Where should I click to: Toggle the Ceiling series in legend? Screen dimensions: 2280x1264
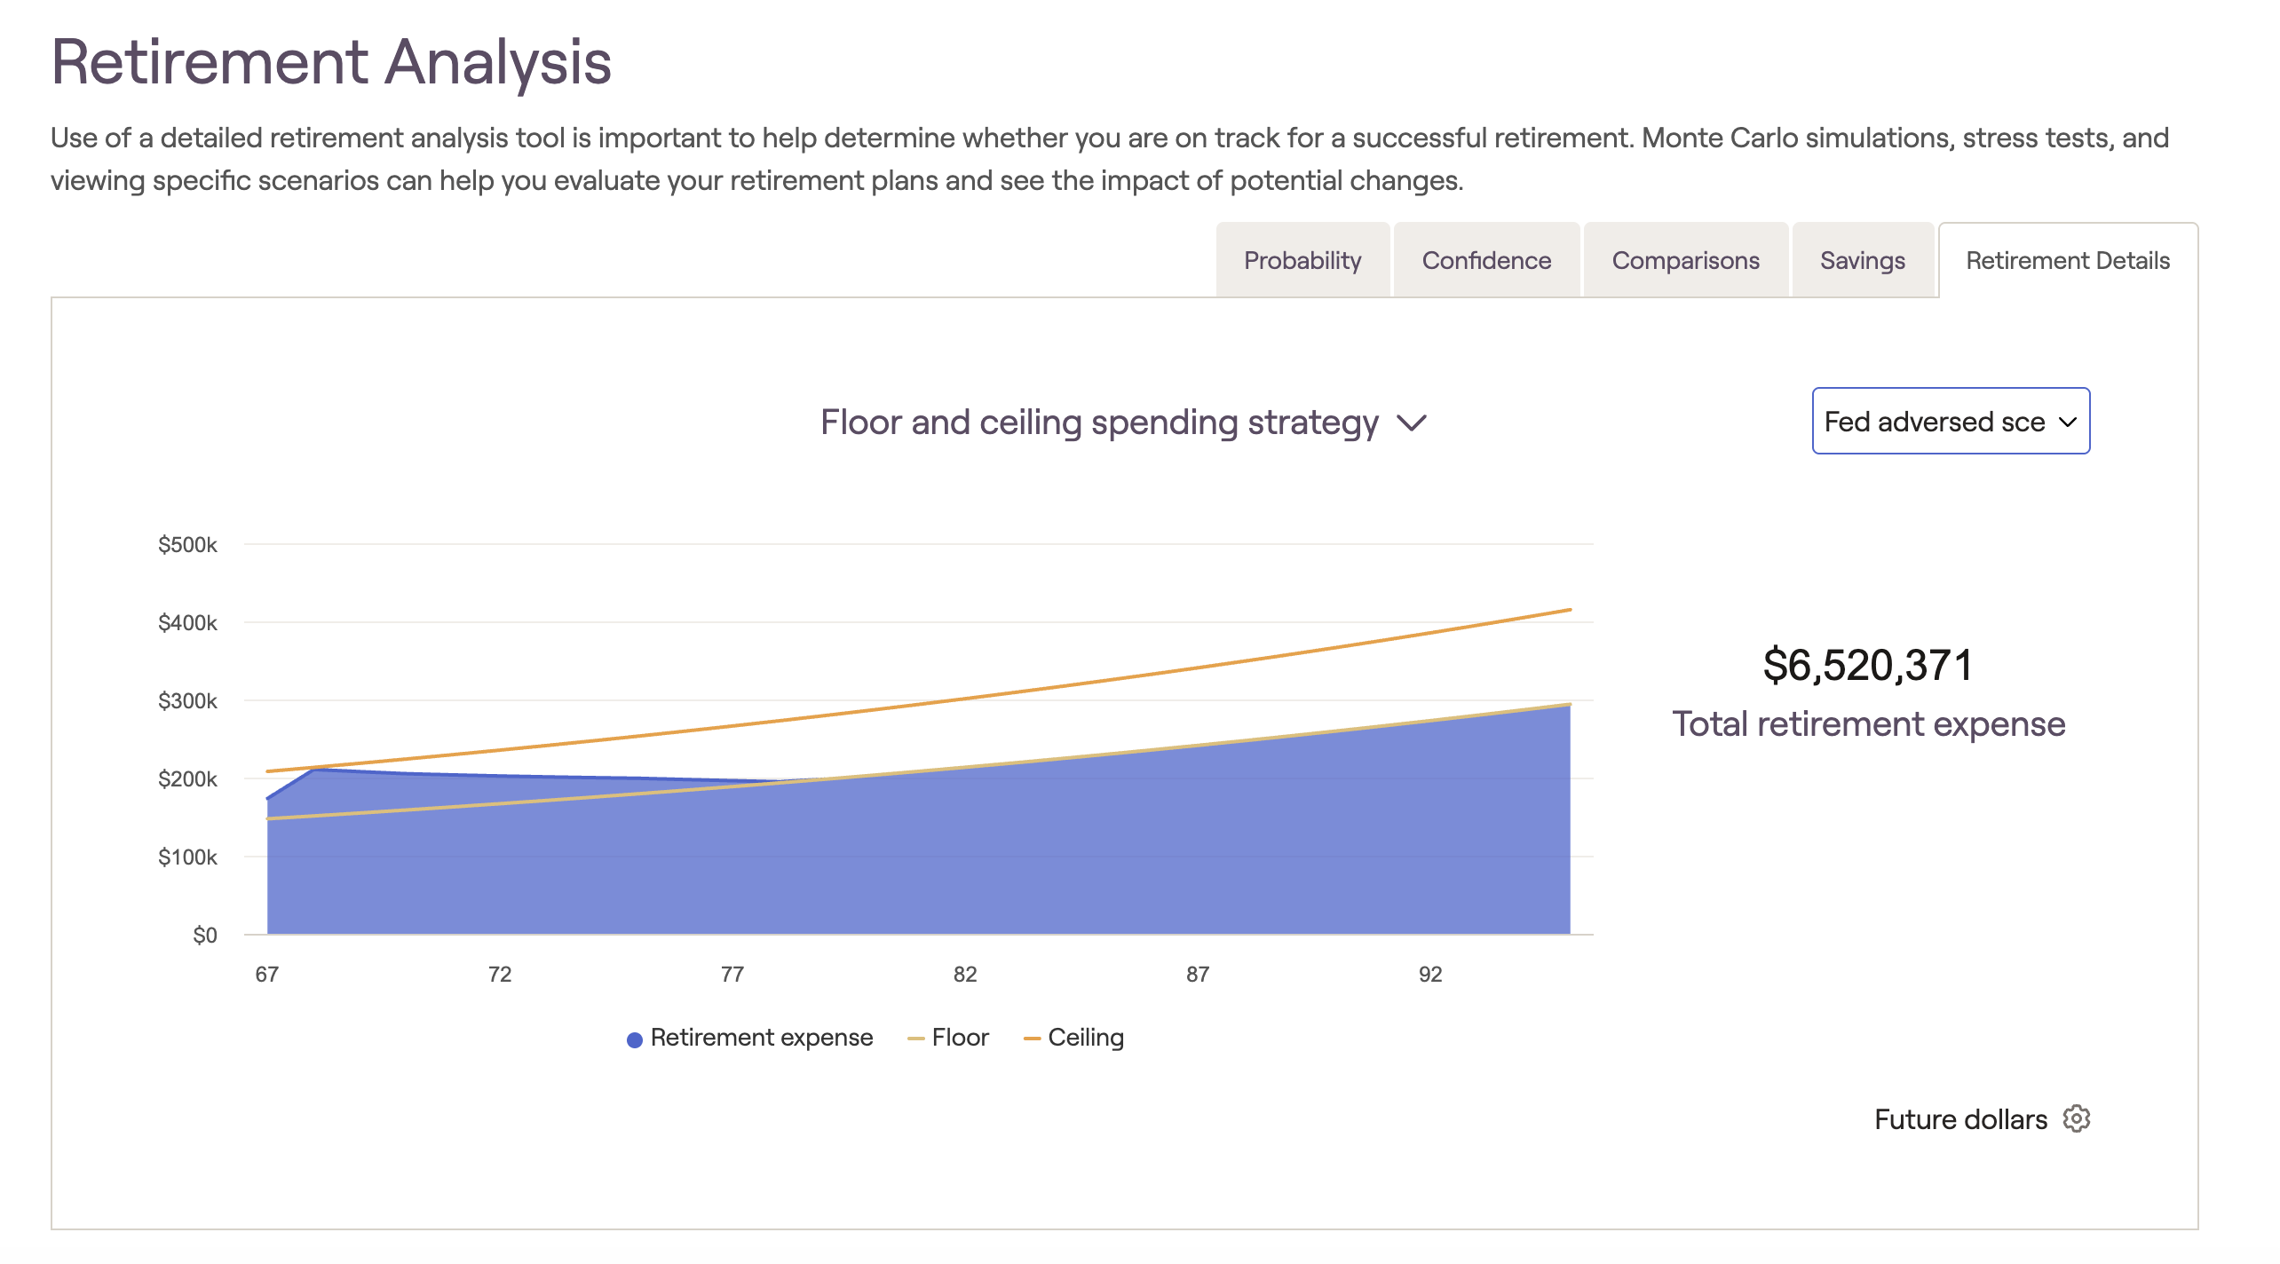[x=1073, y=1038]
